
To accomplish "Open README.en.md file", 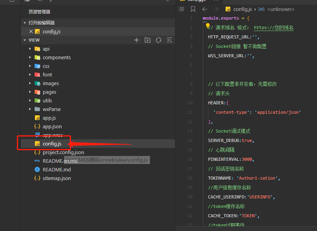I will [x=60, y=161].
